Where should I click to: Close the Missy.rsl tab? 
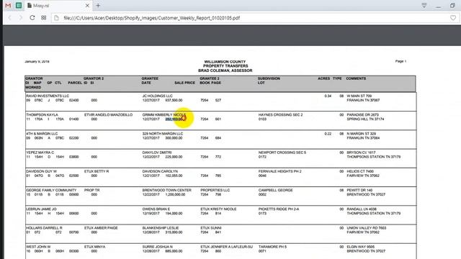click(87, 6)
